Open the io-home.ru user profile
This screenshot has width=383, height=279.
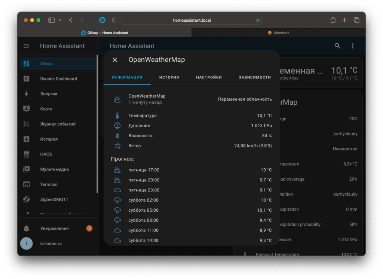(x=58, y=243)
